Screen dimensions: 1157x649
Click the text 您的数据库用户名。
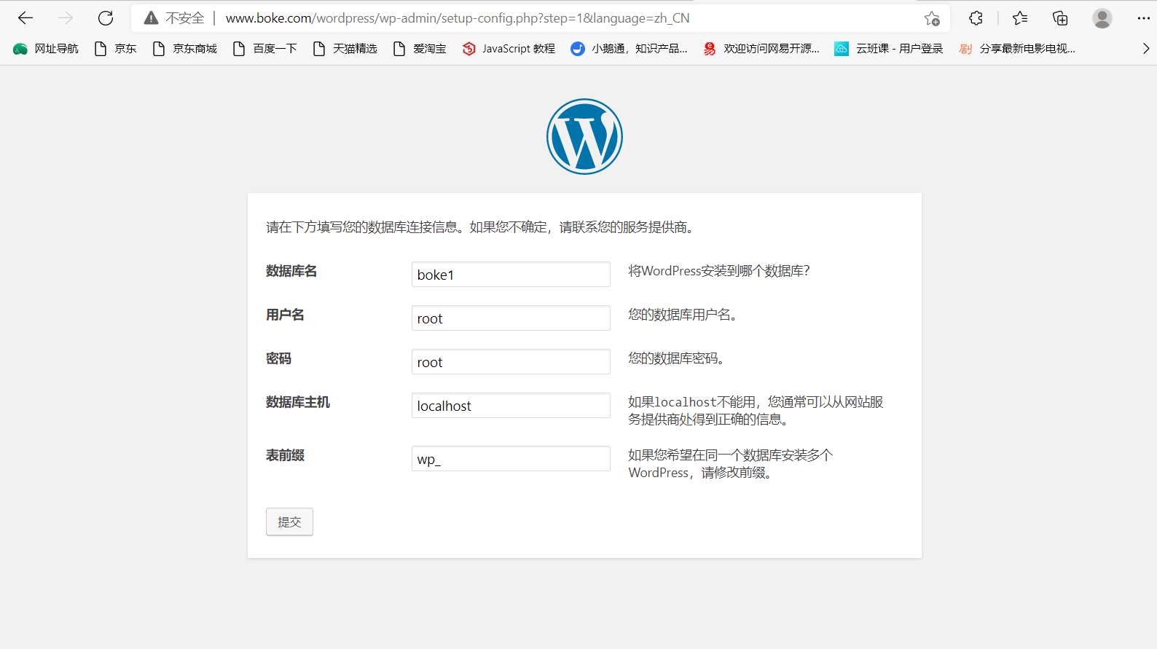(x=684, y=315)
